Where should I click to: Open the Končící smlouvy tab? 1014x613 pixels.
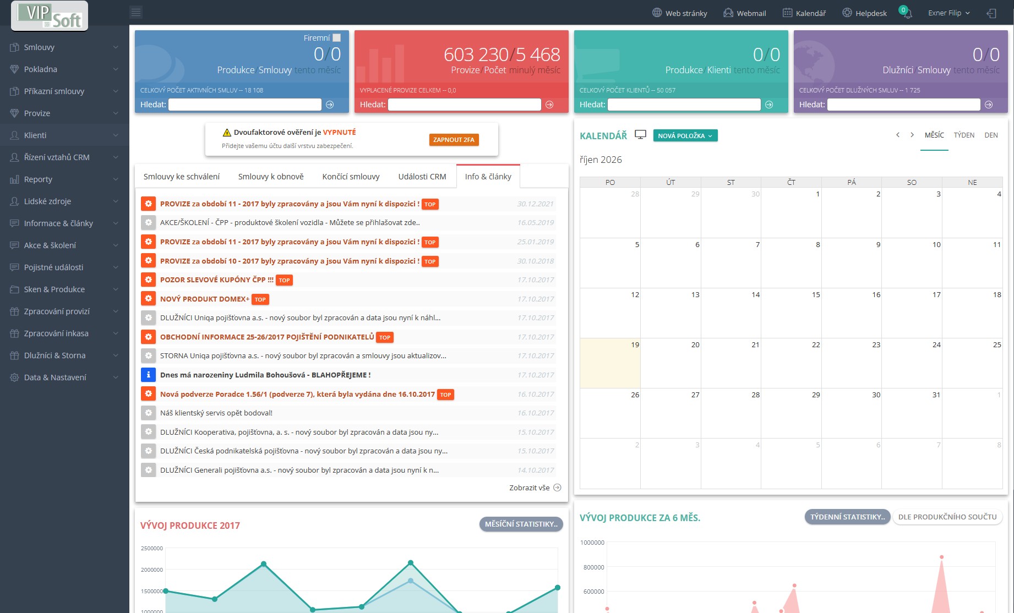tap(351, 177)
